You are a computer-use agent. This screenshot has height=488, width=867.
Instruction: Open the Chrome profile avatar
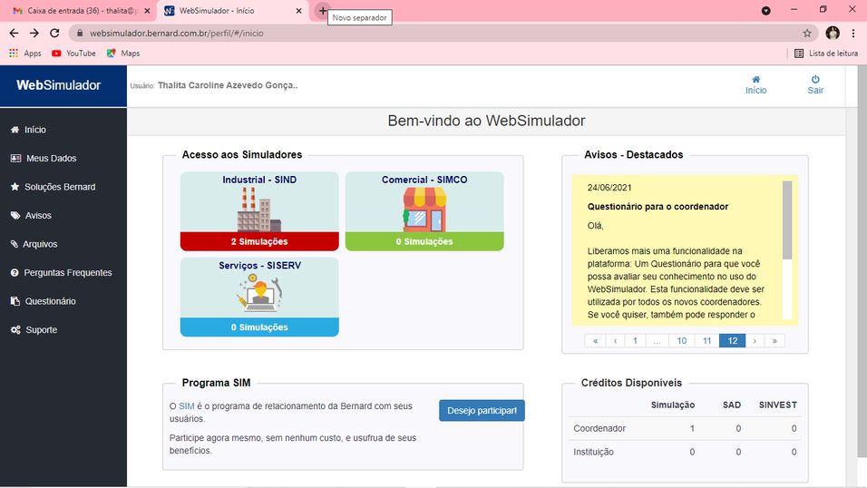[x=833, y=33]
